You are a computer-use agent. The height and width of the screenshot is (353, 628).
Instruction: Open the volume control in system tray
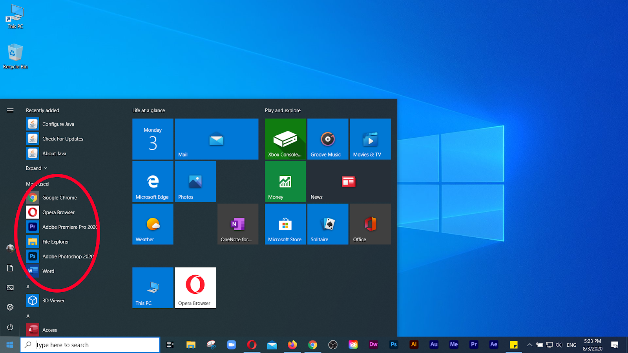pyautogui.click(x=559, y=345)
